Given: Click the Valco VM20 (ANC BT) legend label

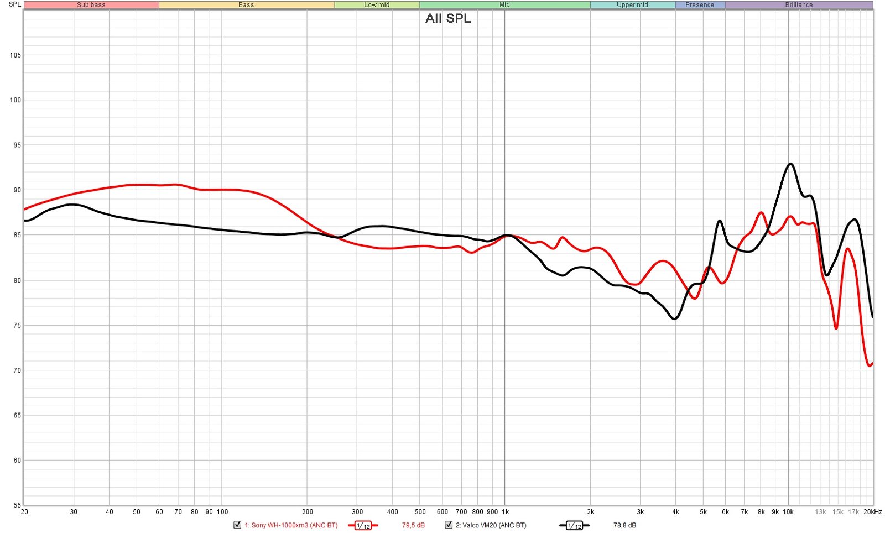Looking at the screenshot, I should (491, 525).
